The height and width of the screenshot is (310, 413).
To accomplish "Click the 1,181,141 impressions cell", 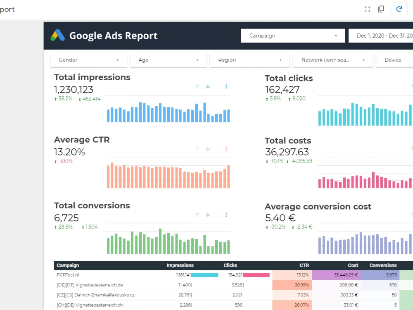I will (183, 275).
